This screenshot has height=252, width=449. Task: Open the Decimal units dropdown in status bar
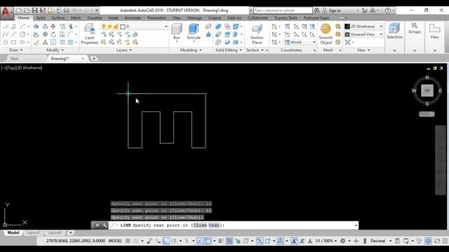point(381,241)
